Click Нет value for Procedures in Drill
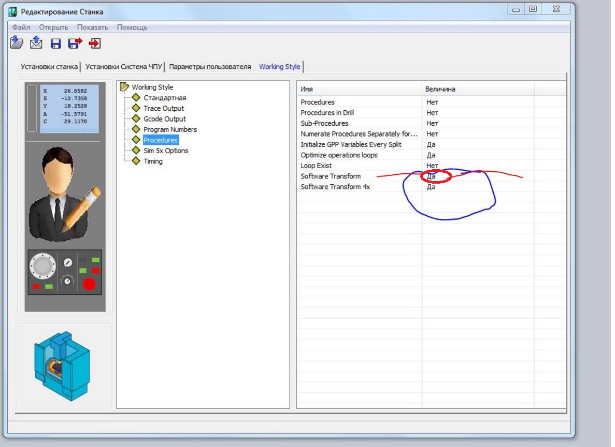Screen dimensions: 615x447 pyautogui.click(x=432, y=112)
